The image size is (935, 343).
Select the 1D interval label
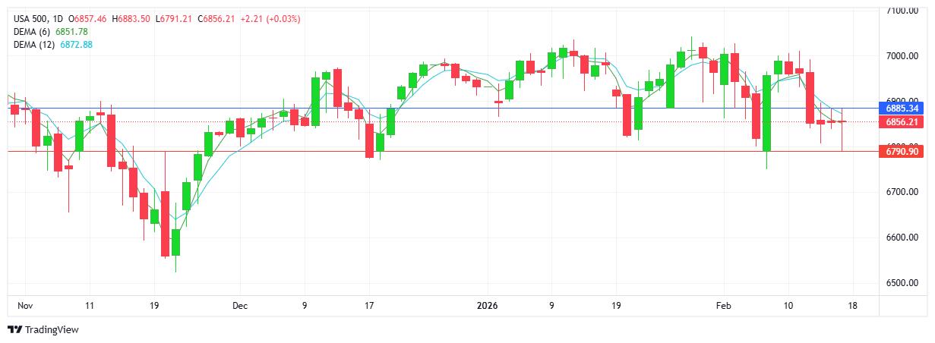[59, 18]
